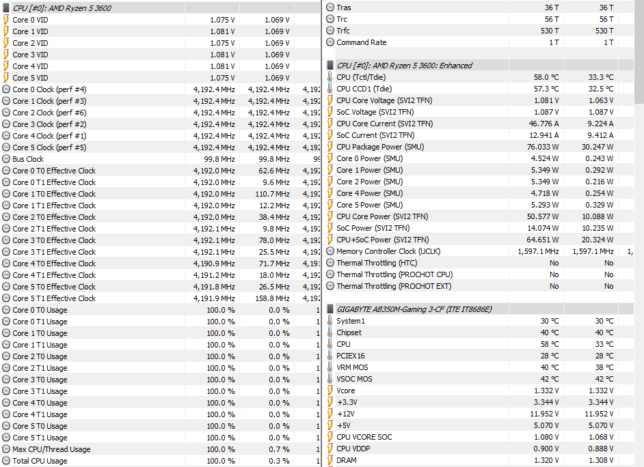Screen dimensions: 644x467
Task: Select the Max CPU/Thread Usage row
Action: pos(51,449)
